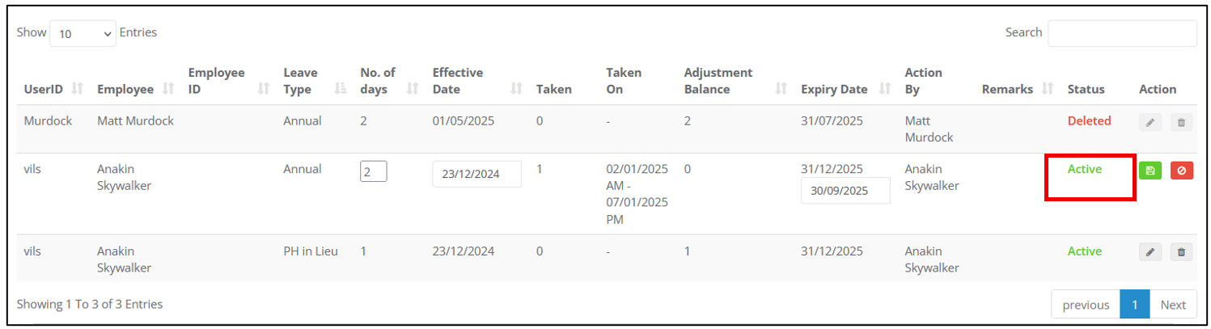Sort table by Expiry Date column

(x=885, y=89)
